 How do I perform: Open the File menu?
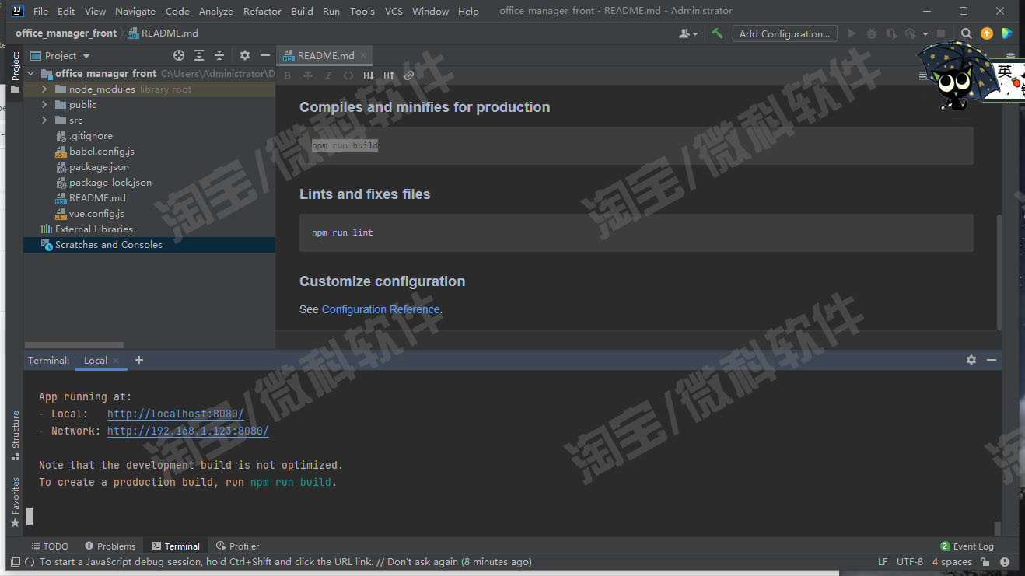[x=40, y=11]
